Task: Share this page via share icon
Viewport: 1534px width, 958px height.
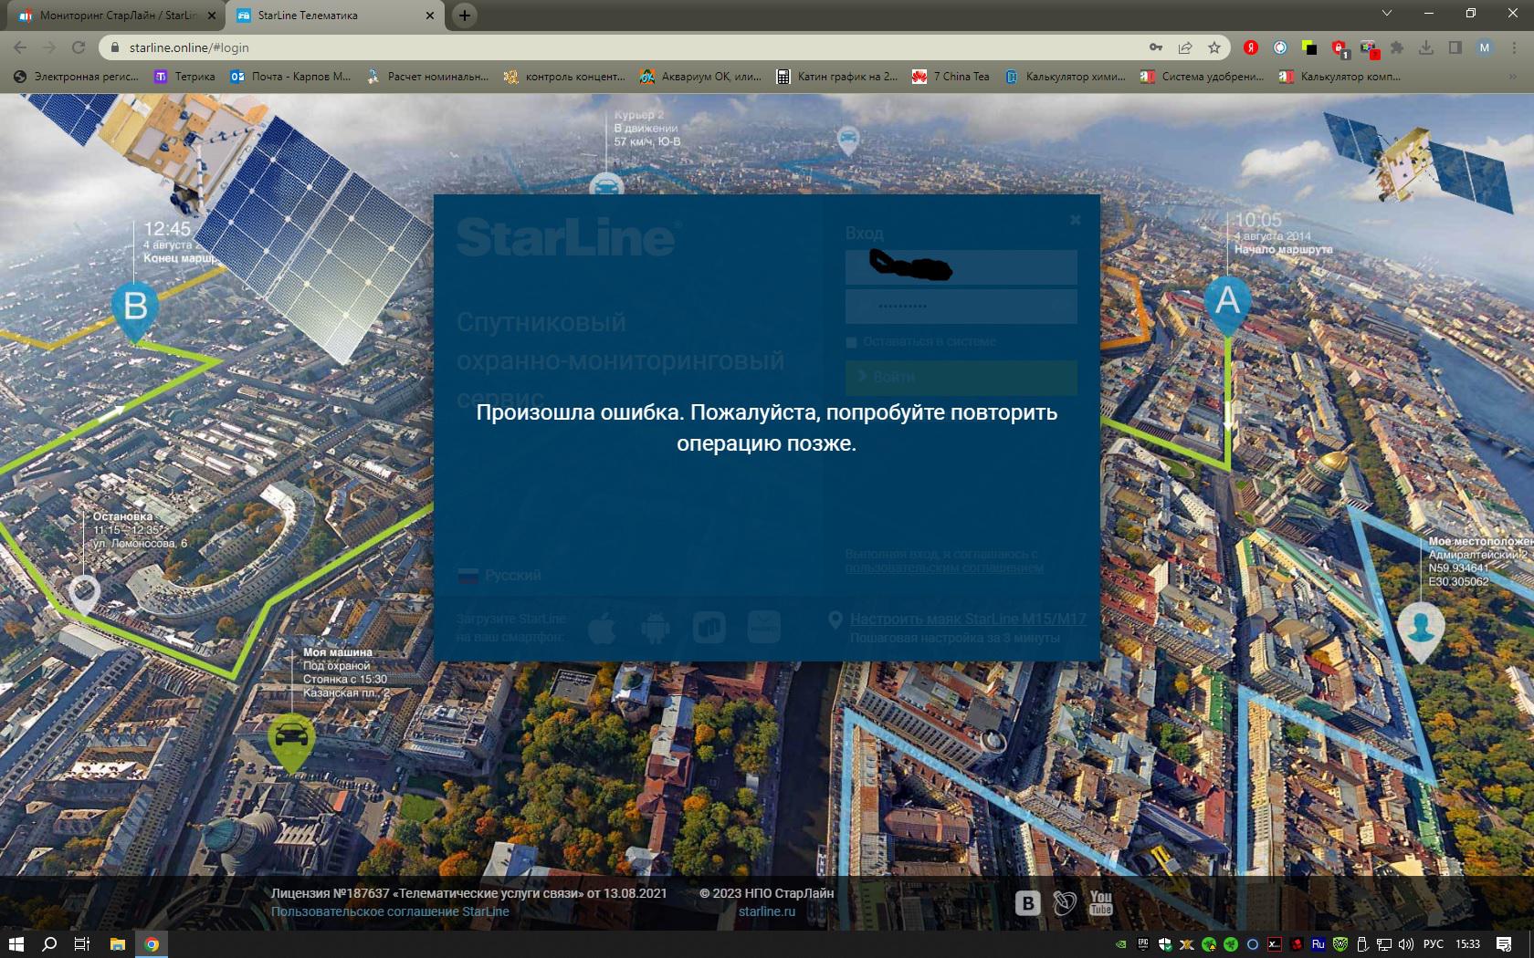Action: [1184, 47]
